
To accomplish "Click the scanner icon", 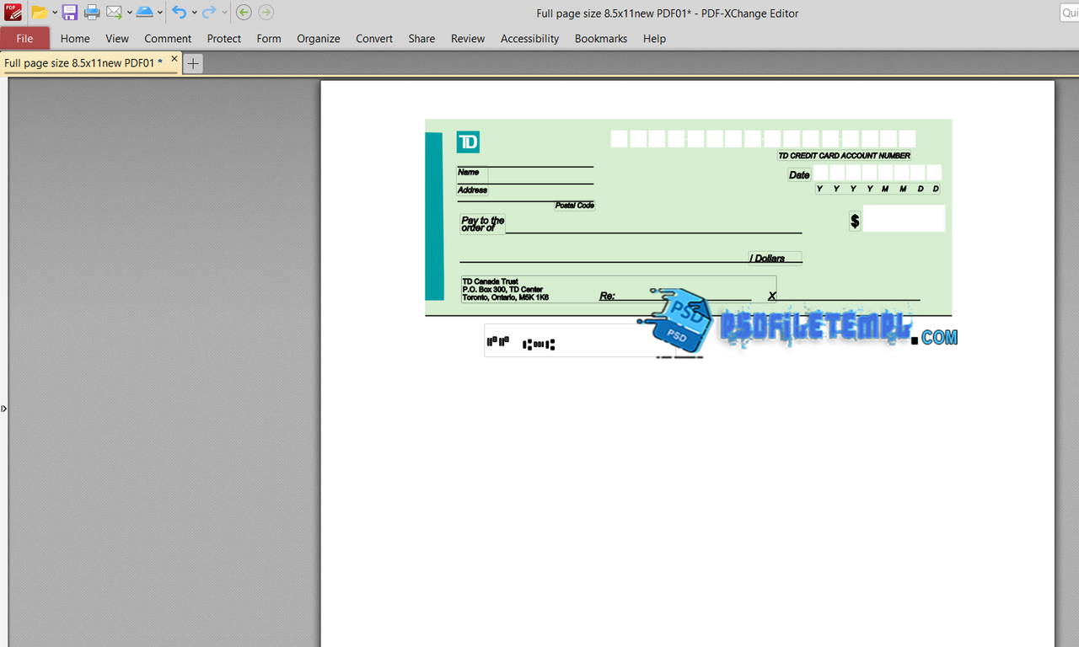I will coord(145,13).
